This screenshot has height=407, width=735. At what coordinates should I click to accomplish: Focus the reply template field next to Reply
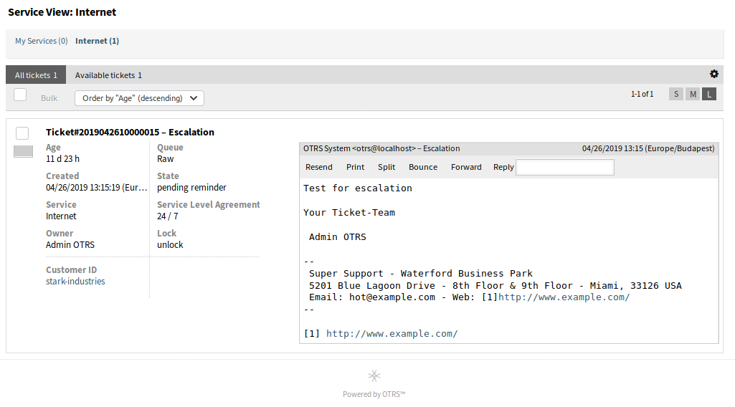coord(565,167)
